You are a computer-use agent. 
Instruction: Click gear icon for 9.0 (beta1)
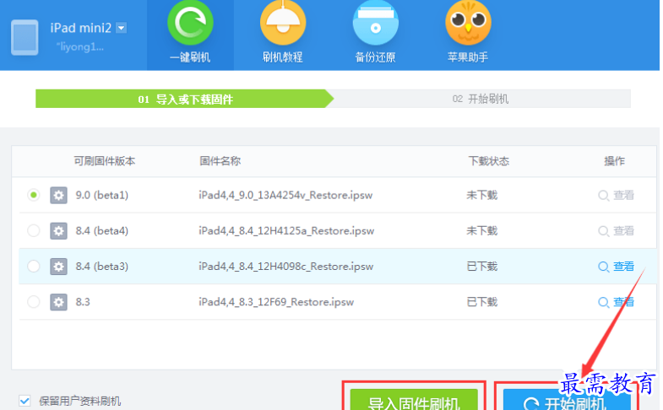58,195
